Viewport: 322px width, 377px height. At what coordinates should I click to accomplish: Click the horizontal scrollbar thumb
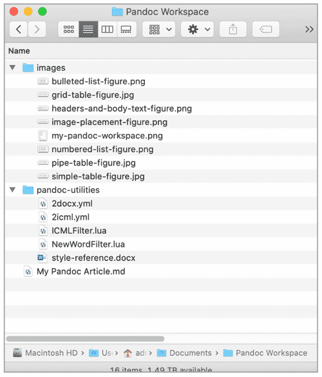coord(85,339)
